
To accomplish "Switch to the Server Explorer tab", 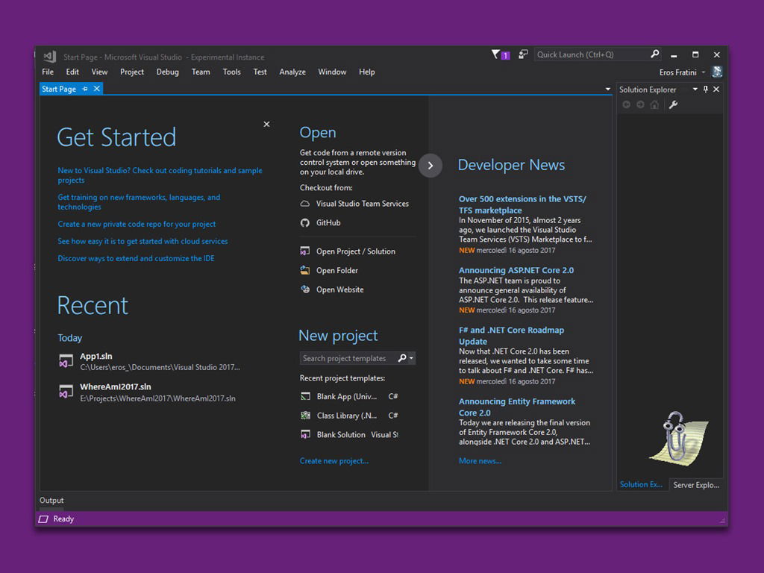I will 695,485.
